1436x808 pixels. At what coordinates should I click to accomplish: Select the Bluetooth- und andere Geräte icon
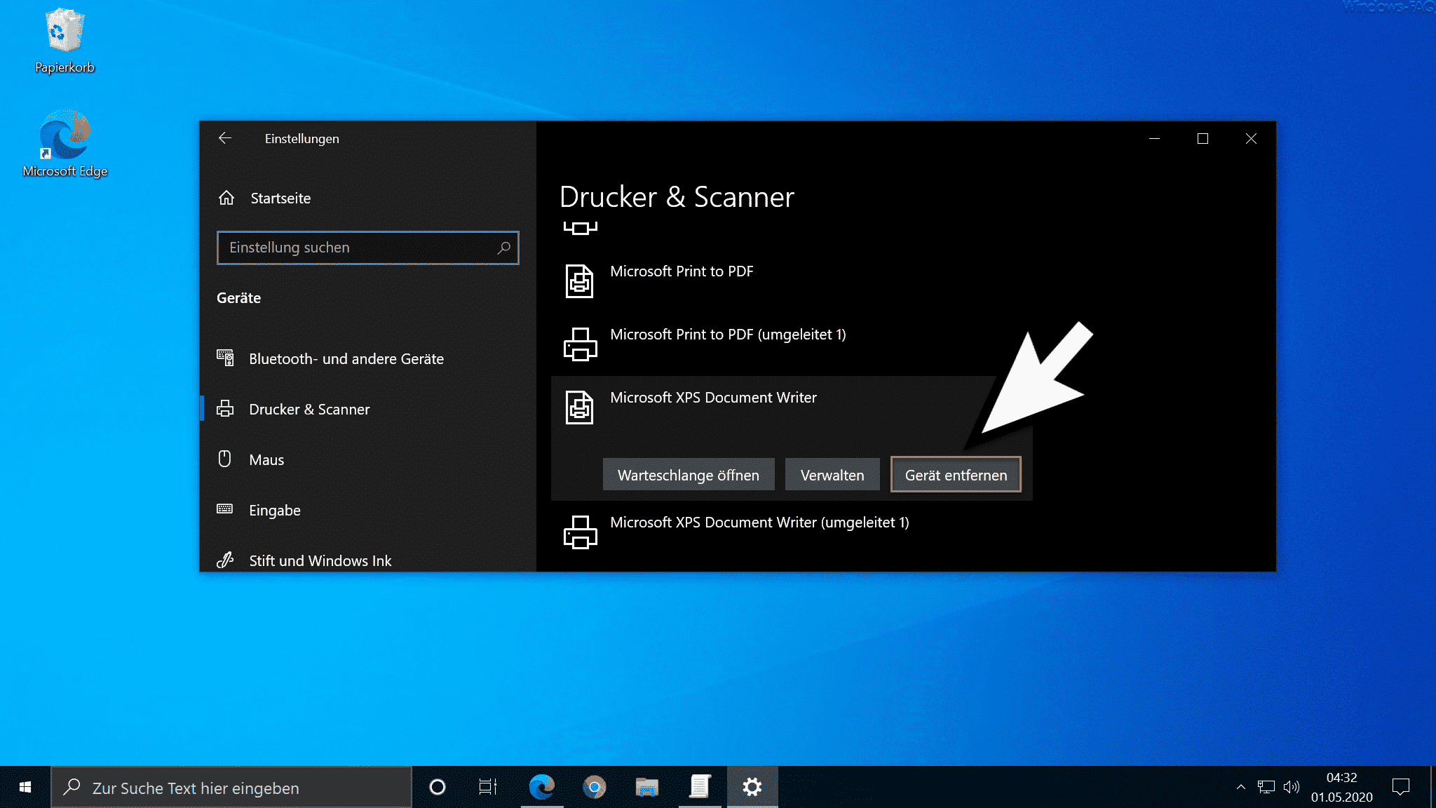click(x=225, y=358)
